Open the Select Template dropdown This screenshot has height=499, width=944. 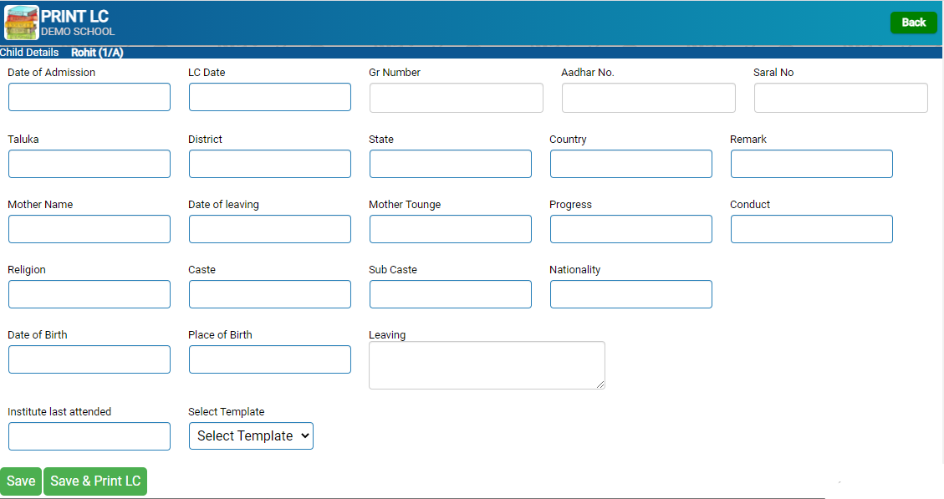[x=251, y=435]
